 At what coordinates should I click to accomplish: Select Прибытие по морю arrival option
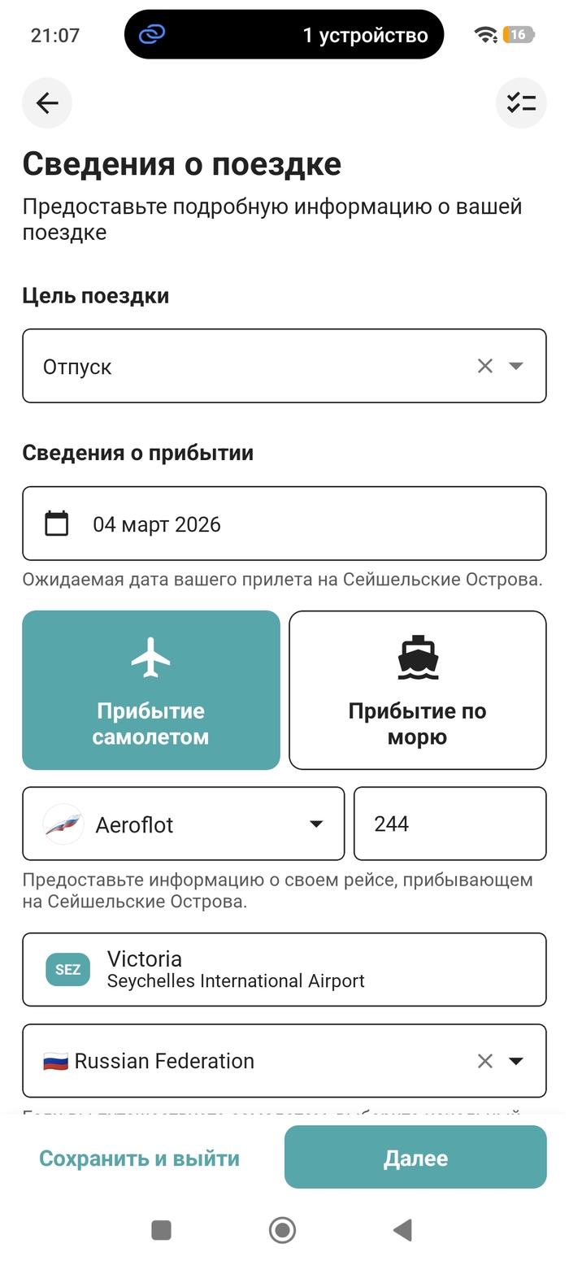417,689
